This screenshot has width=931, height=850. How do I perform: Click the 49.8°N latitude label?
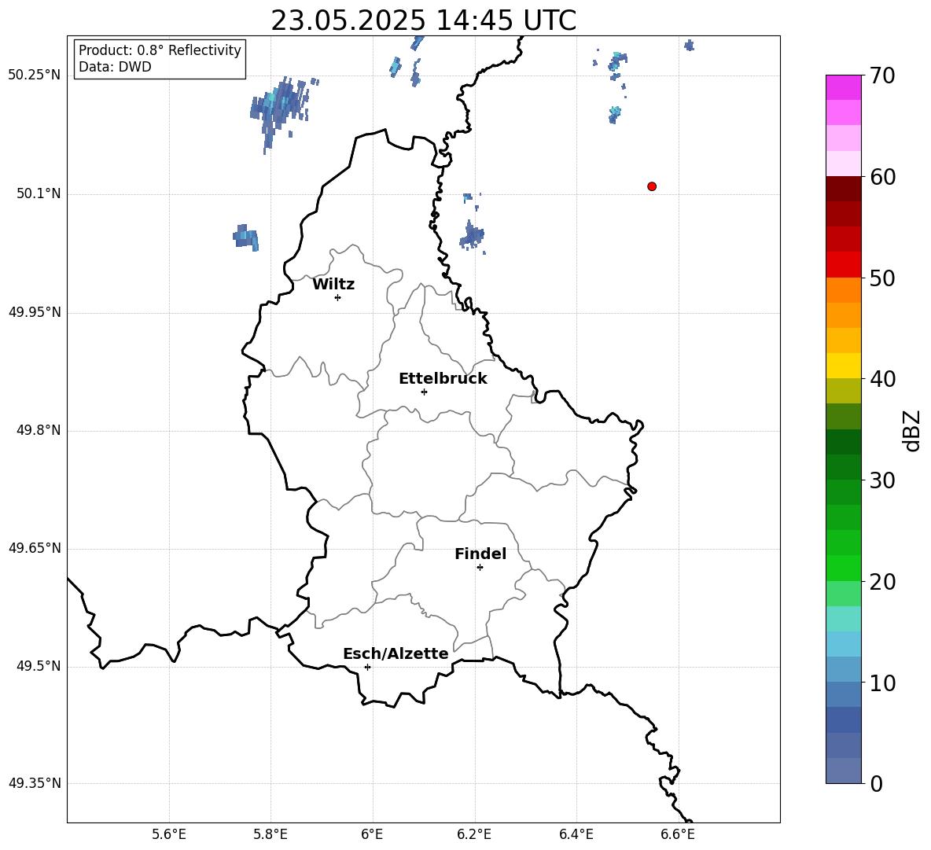[39, 430]
